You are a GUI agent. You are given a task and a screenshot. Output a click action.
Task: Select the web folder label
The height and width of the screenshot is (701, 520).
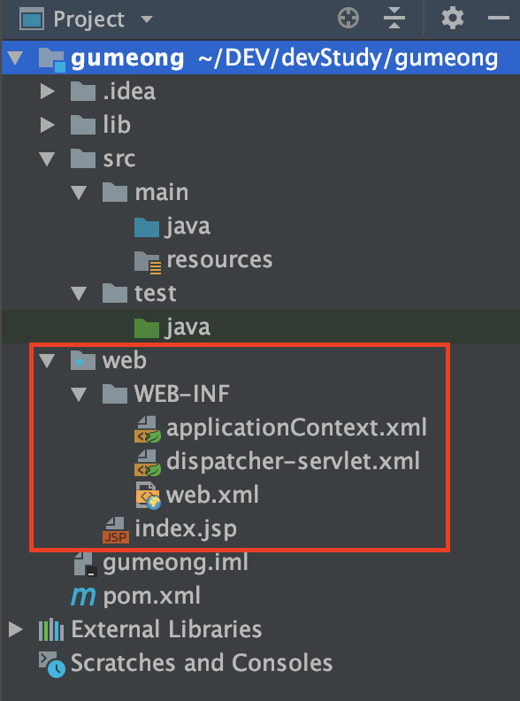[124, 361]
